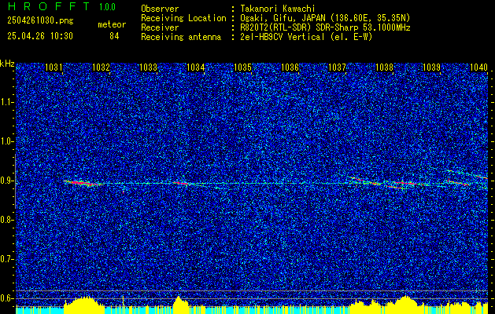495x314 pixels.
Task: Click the red meteor echo after 1031
Action: 83,183
